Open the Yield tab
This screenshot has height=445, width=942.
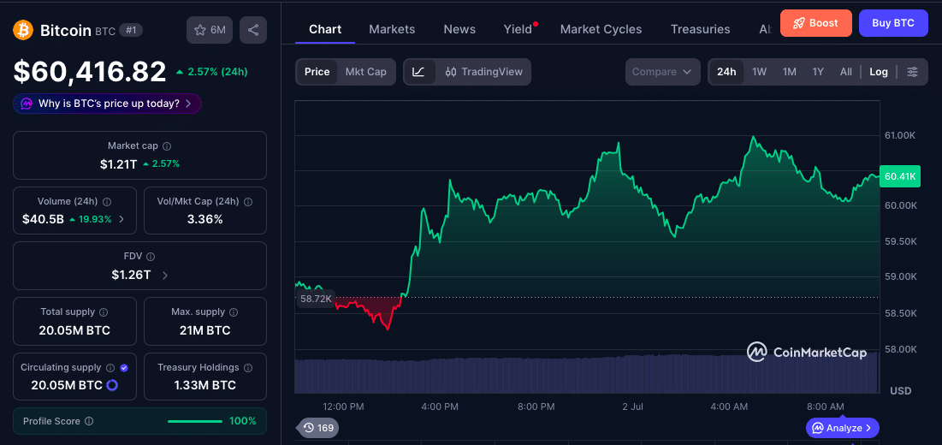click(518, 29)
